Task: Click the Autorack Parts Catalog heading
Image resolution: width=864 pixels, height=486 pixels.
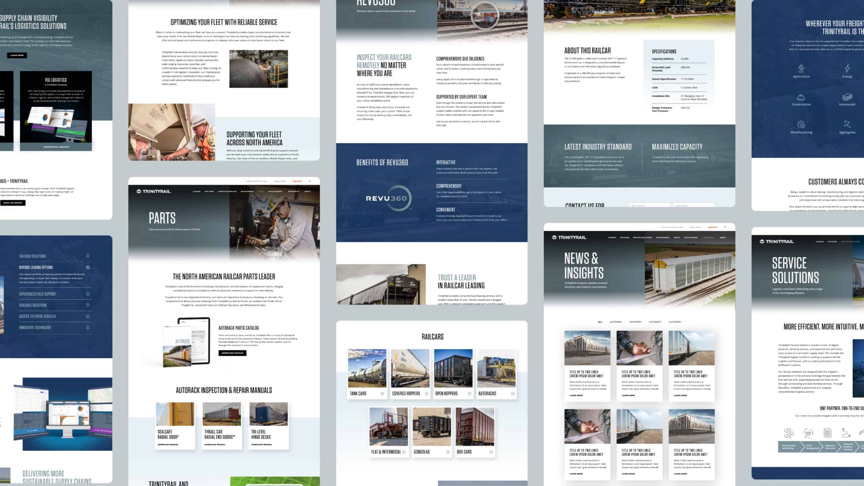Action: (239, 328)
